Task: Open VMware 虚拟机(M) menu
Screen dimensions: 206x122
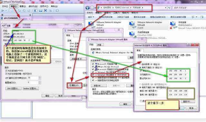Action: [33, 6]
